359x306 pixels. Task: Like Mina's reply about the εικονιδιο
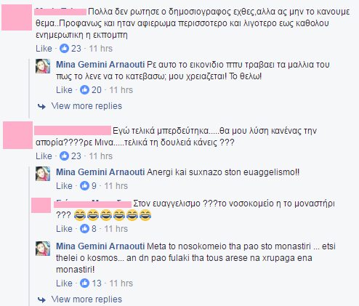pos(64,90)
